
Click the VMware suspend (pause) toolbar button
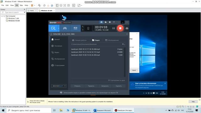32,5
